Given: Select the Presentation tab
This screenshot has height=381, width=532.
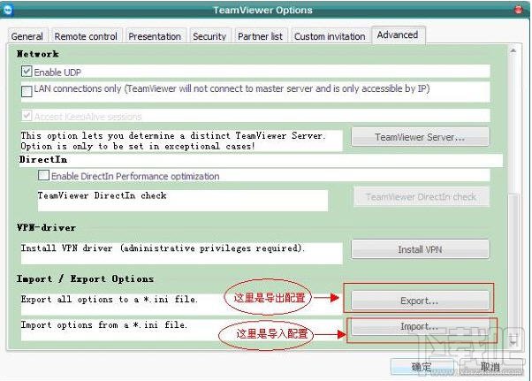Looking at the screenshot, I should [155, 36].
